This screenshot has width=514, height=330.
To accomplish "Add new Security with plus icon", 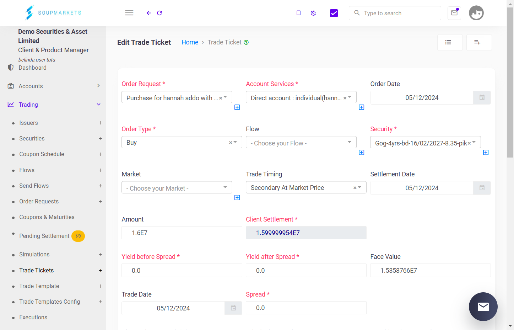I will pyautogui.click(x=486, y=153).
